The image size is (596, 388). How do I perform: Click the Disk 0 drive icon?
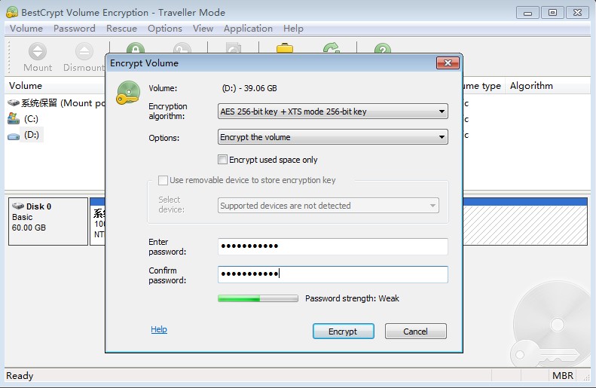click(x=18, y=206)
